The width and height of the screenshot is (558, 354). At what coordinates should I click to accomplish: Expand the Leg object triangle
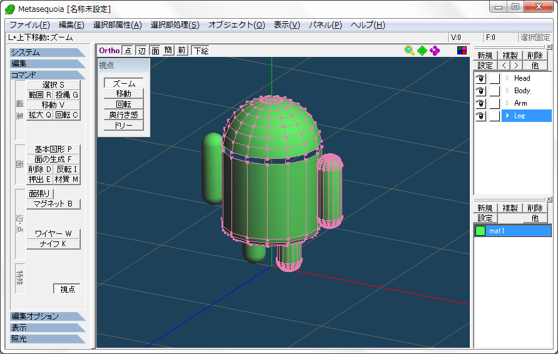point(507,115)
